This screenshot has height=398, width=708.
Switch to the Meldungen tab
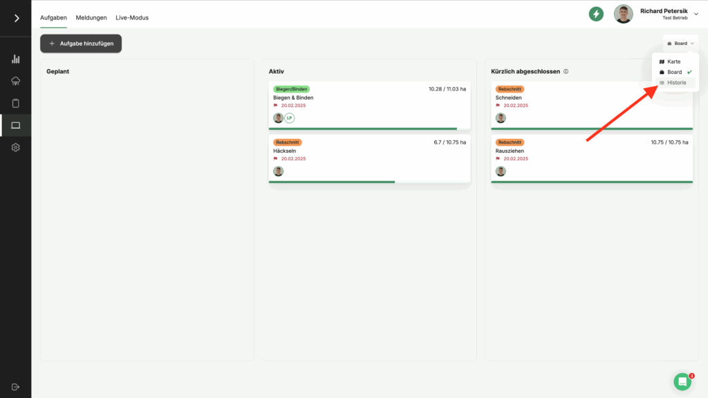pyautogui.click(x=91, y=17)
